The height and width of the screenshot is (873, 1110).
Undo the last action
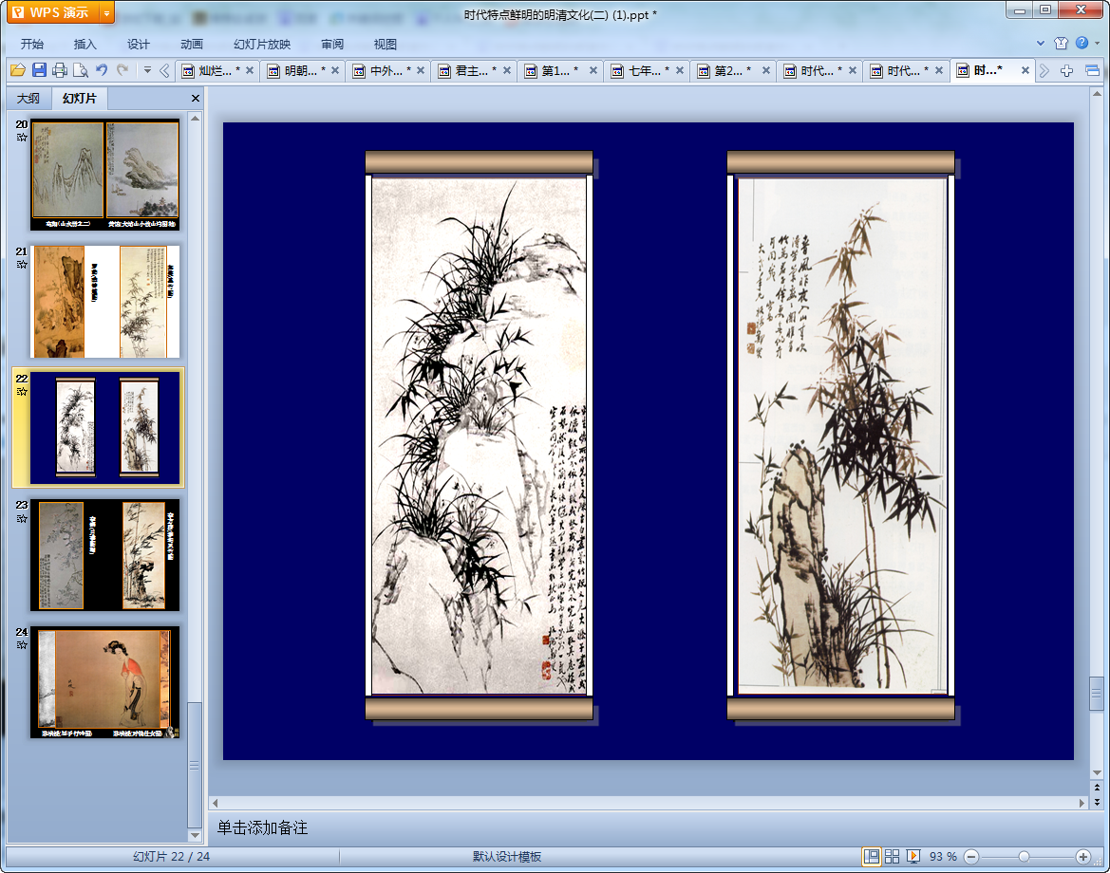click(102, 70)
